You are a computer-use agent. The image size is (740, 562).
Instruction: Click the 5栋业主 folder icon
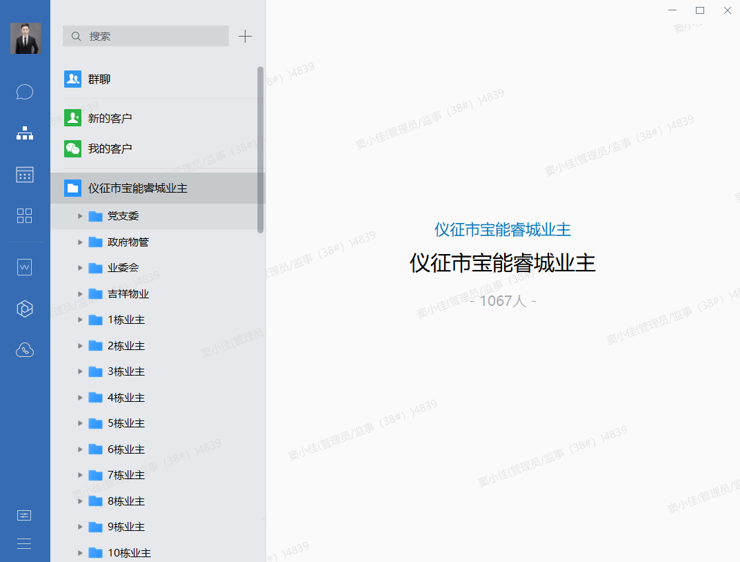tap(96, 423)
